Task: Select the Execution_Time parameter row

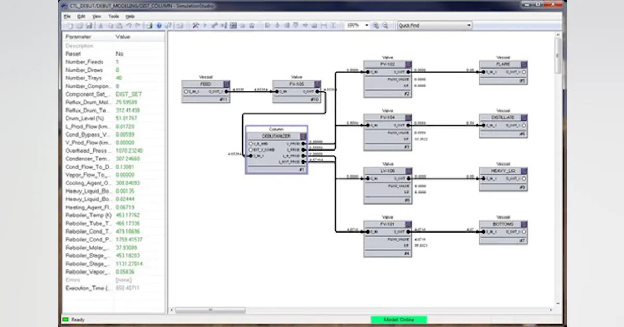Action: point(113,288)
